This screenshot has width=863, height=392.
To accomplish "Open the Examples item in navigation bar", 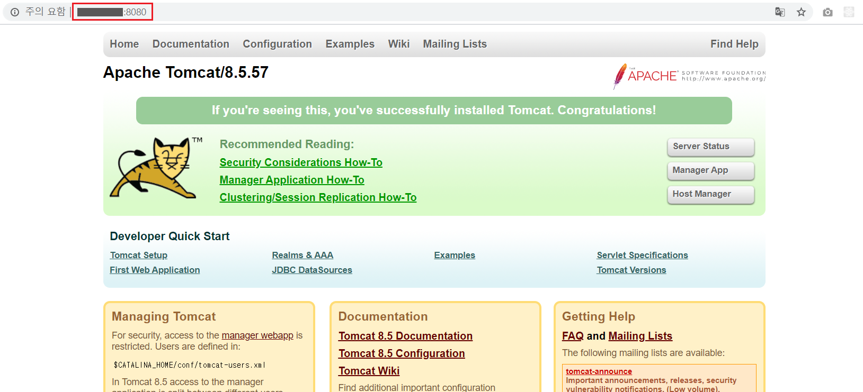I will click(x=350, y=44).
